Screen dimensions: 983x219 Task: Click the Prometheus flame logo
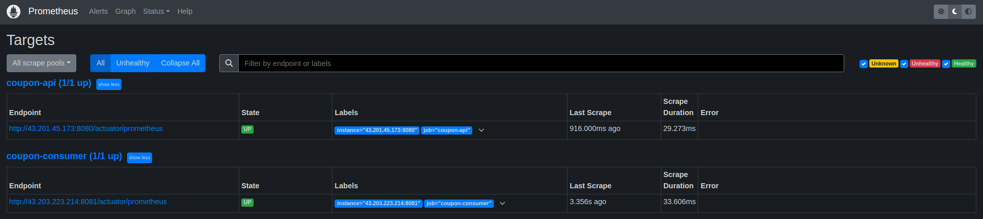[x=14, y=11]
